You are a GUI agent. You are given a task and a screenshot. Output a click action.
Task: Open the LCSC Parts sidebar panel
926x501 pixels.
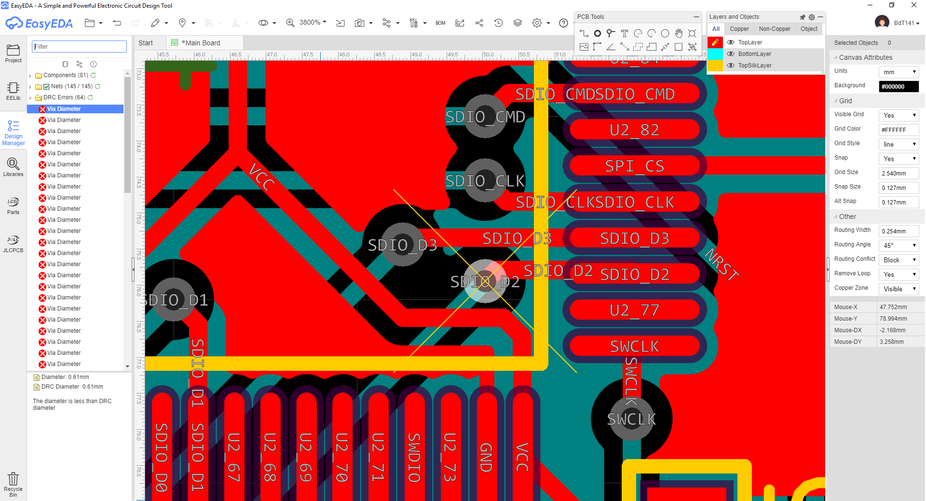point(14,205)
